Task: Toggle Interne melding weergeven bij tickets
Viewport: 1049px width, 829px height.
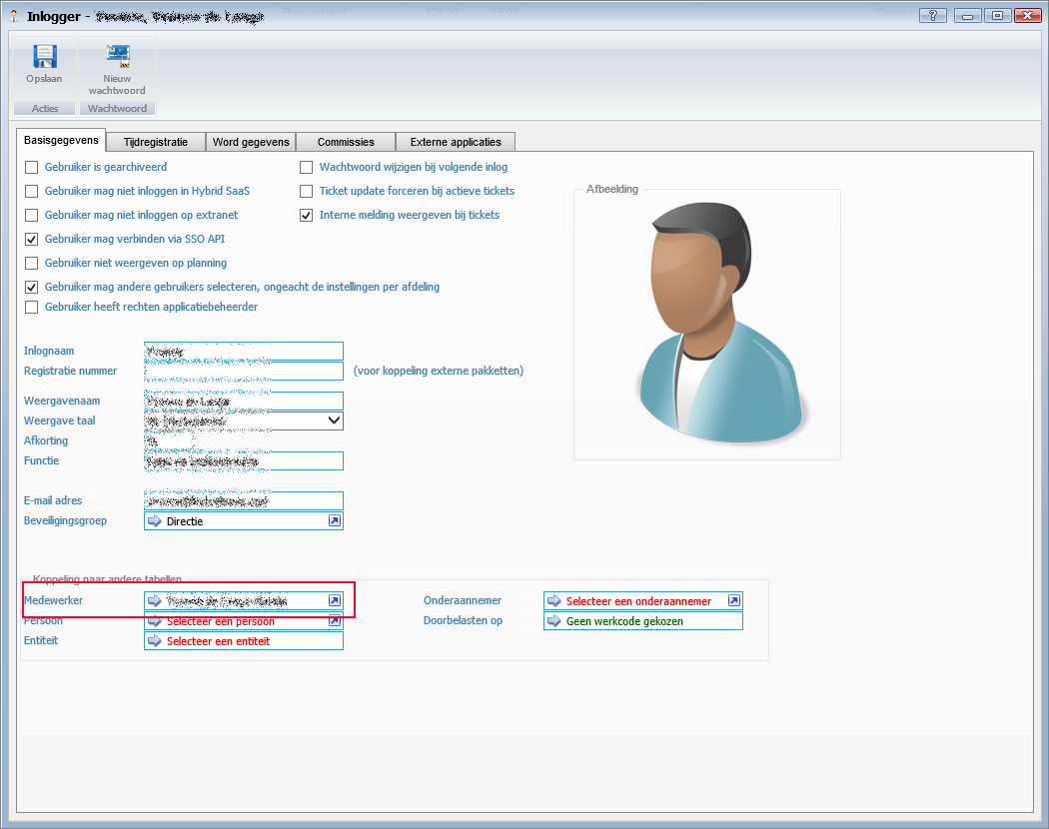Action: [308, 216]
